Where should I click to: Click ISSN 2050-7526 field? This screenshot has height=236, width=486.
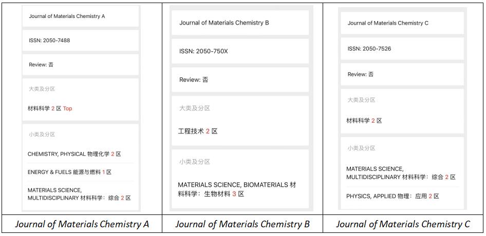pos(402,49)
